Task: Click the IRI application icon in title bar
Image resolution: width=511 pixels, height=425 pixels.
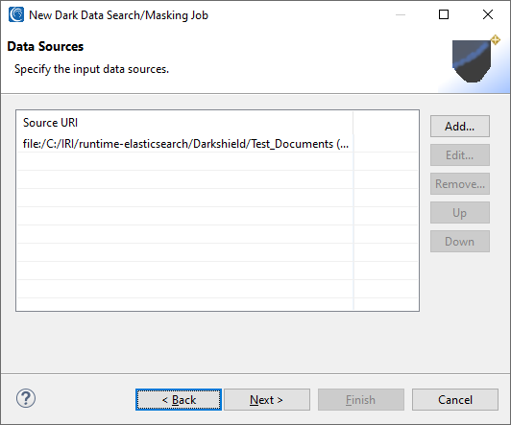Action: click(16, 15)
